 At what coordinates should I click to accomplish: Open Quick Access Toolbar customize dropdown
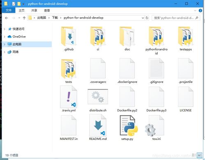click(23, 4)
